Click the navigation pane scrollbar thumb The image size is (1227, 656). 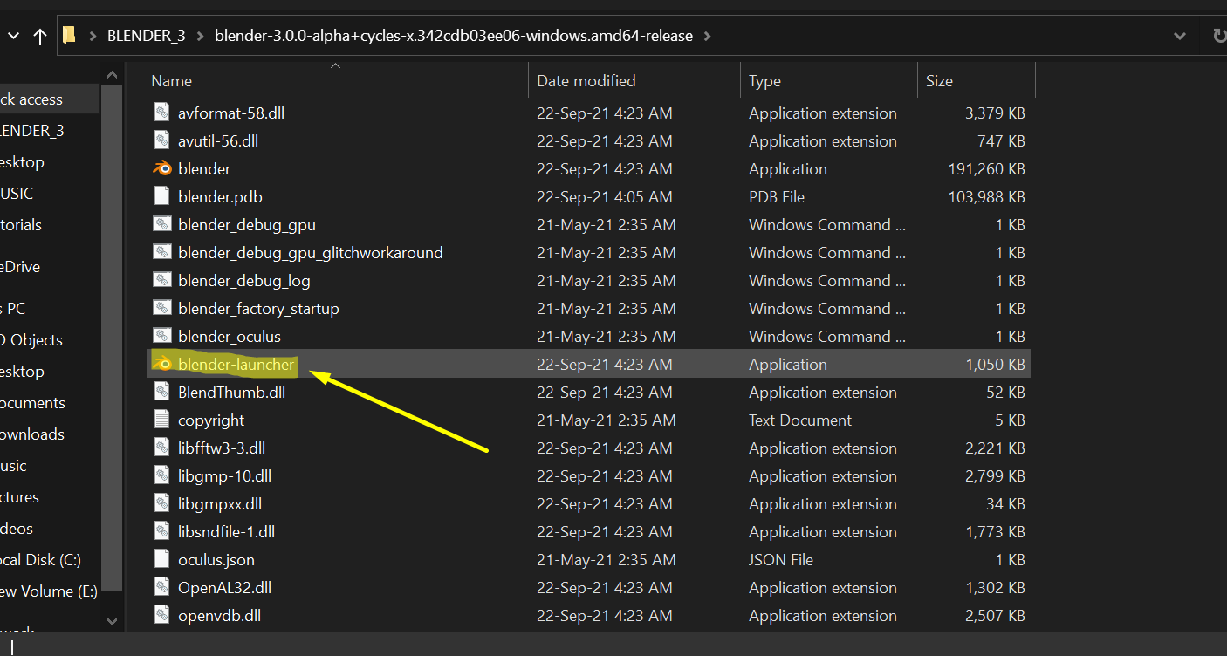pos(112,338)
